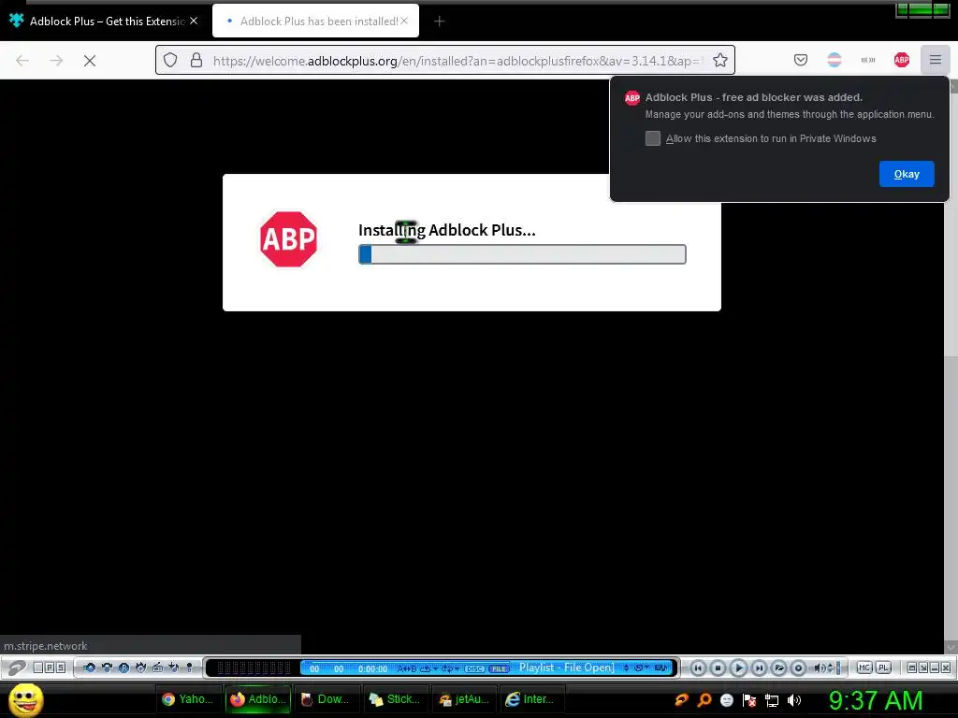View site security padlock info
This screenshot has height=718, width=958.
(x=196, y=60)
